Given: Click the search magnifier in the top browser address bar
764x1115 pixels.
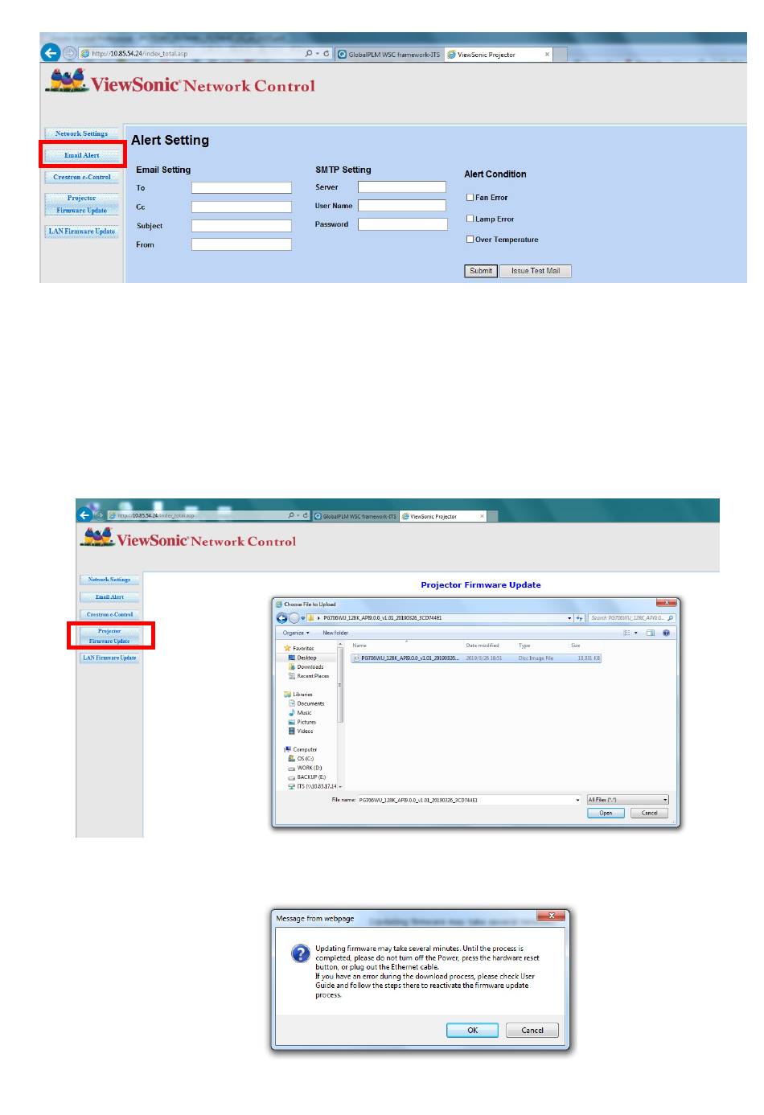Looking at the screenshot, I should click(x=309, y=54).
